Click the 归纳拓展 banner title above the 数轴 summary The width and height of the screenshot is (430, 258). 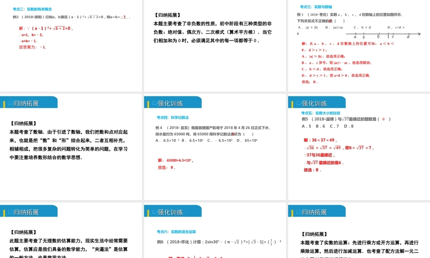(x=26, y=103)
